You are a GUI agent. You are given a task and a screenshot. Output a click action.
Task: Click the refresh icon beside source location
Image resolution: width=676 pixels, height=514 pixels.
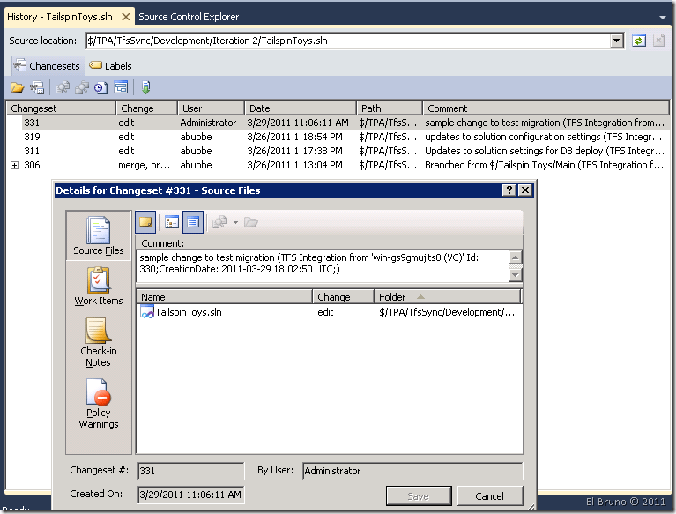(x=639, y=41)
